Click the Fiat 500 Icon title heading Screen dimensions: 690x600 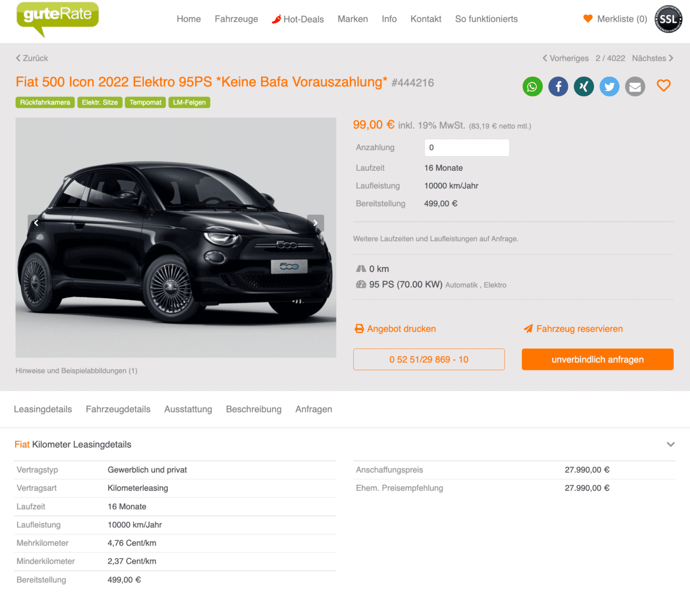point(201,82)
